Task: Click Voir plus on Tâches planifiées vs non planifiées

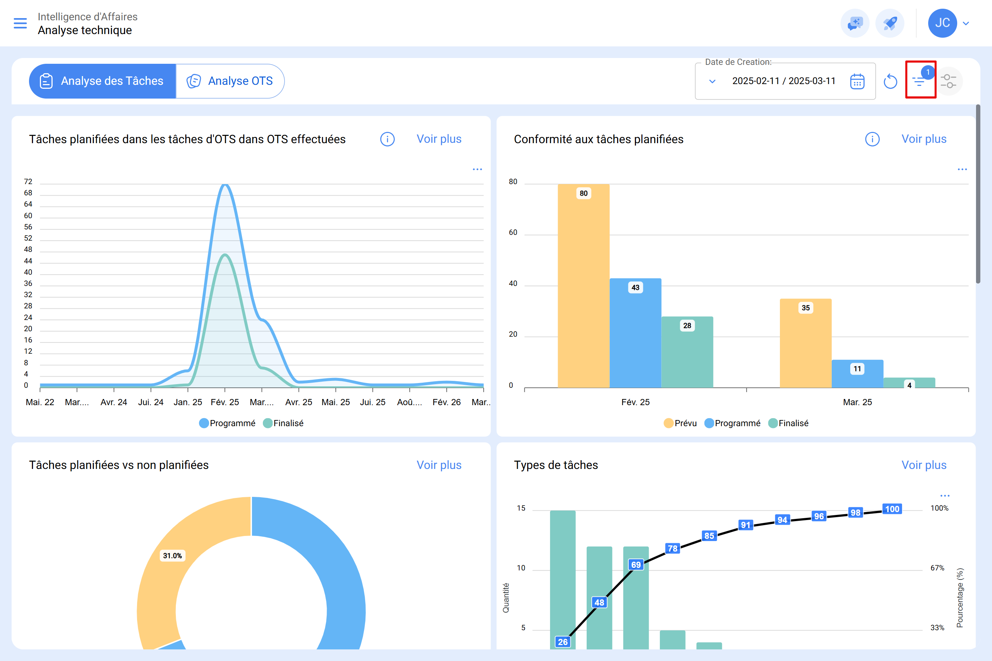Action: 439,465
